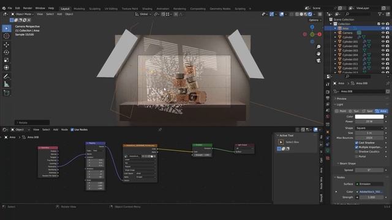Image resolution: width=392 pixels, height=220 pixels.
Task: Click the green Y axis gizmo circle
Action: [312, 34]
